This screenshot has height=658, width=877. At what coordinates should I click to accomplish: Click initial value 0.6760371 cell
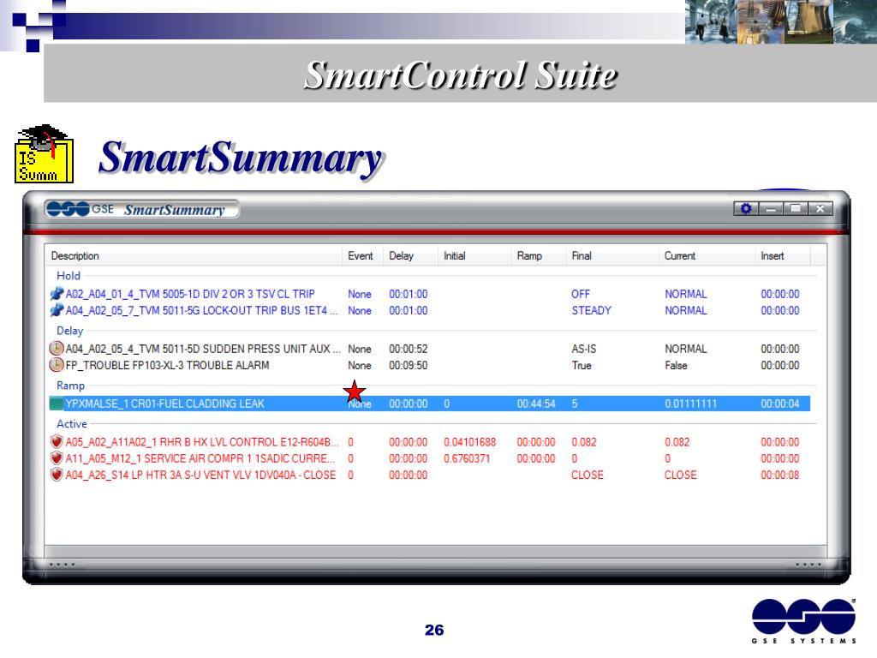coord(467,458)
